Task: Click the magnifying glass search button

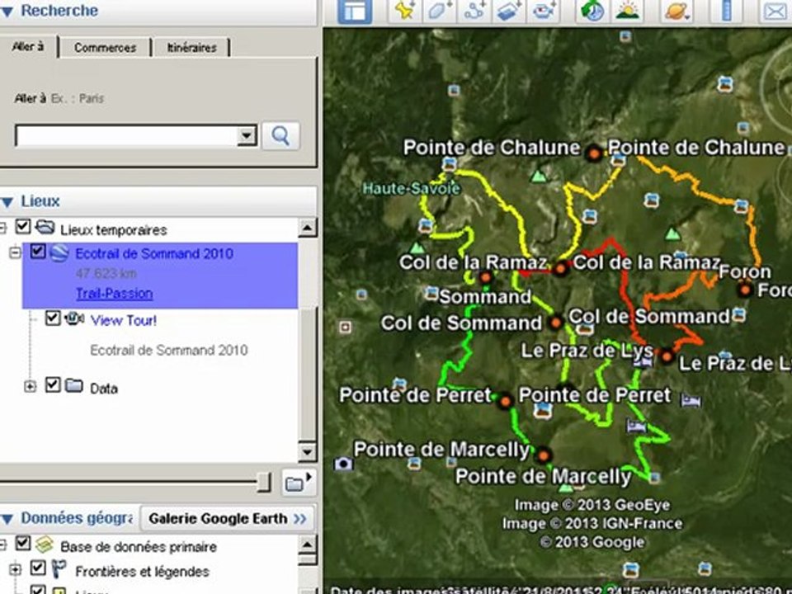Action: (x=280, y=135)
